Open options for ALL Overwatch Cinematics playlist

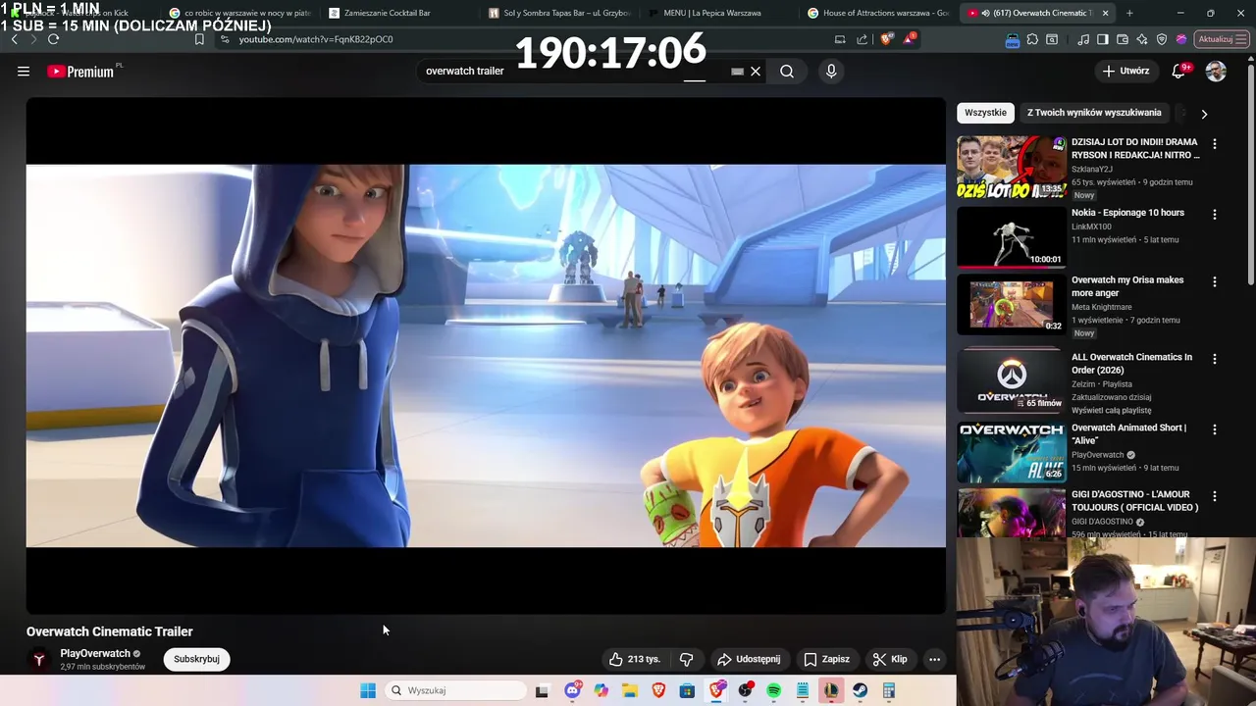point(1215,359)
